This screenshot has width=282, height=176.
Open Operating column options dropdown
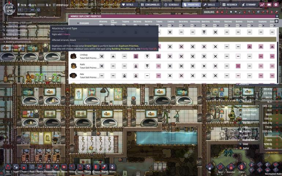click(203, 26)
